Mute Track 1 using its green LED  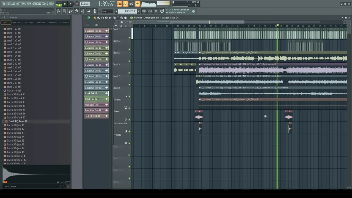(x=129, y=38)
